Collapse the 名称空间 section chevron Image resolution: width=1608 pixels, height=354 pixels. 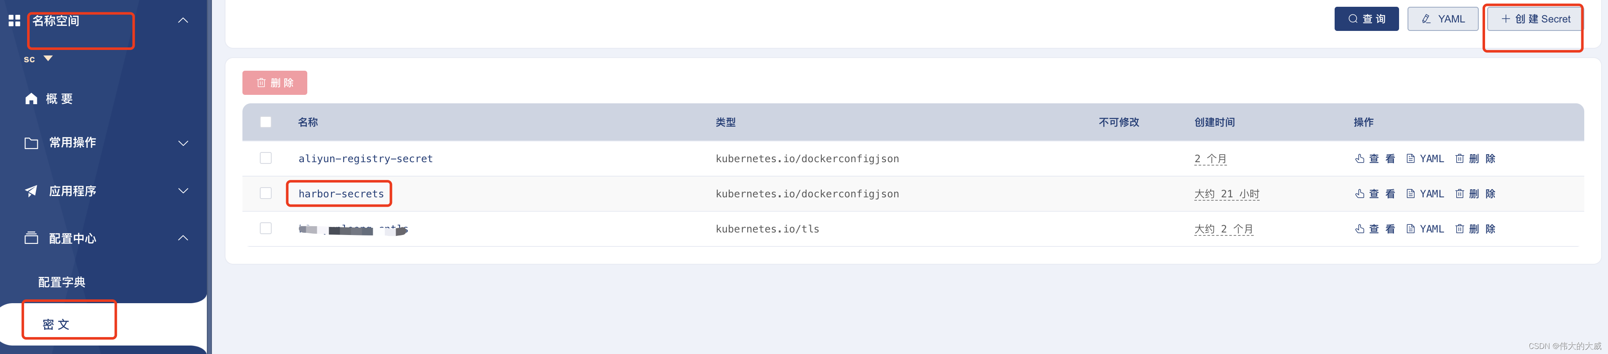click(x=182, y=20)
